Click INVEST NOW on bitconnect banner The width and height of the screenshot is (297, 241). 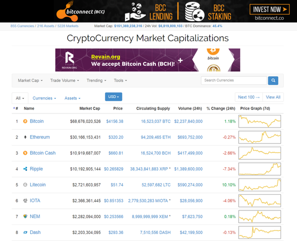coord(269,10)
